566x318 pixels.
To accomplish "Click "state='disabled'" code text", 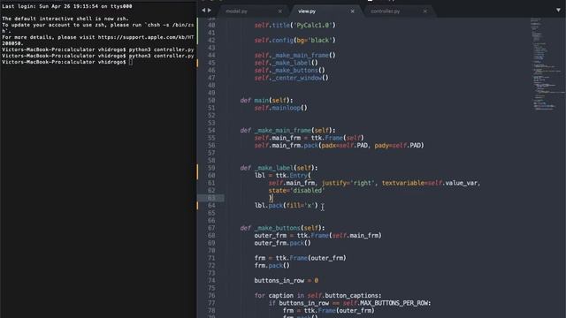I will coord(297,191).
